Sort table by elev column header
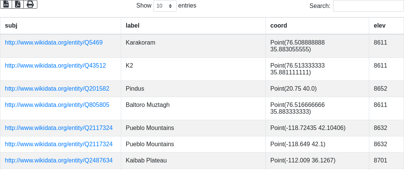Viewport: 404px width, 170px height. pos(379,26)
